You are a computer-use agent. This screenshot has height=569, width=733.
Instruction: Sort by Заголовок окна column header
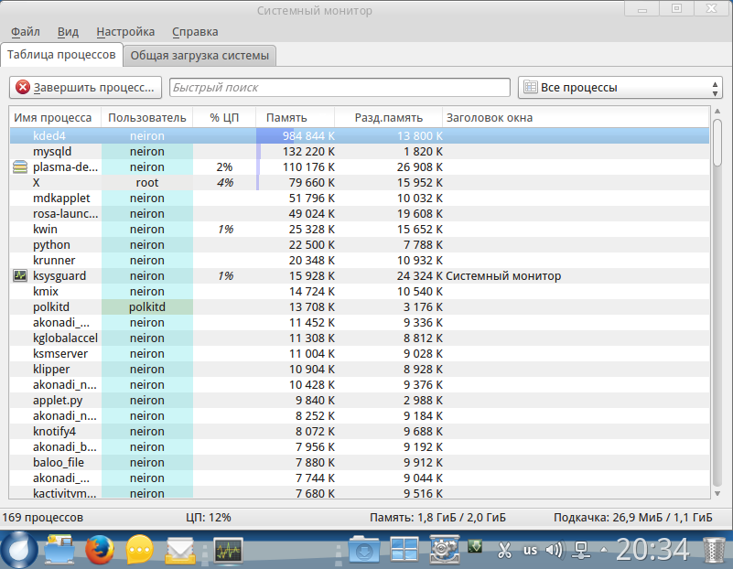[x=576, y=117]
